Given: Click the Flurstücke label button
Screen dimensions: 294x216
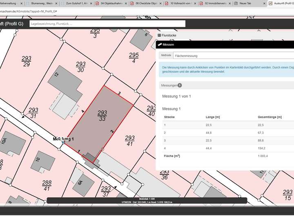Looking at the screenshot, I should point(169,36).
